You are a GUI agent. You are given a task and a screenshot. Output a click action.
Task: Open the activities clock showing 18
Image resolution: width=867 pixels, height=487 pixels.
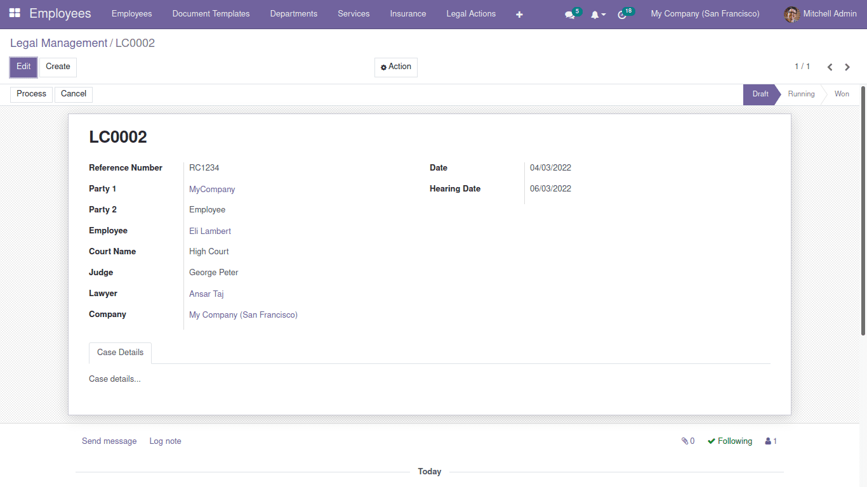click(x=622, y=13)
